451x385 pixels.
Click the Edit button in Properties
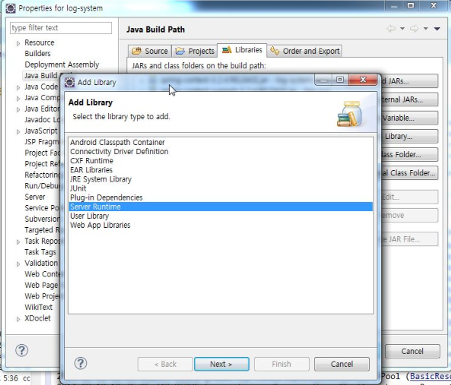tap(410, 197)
